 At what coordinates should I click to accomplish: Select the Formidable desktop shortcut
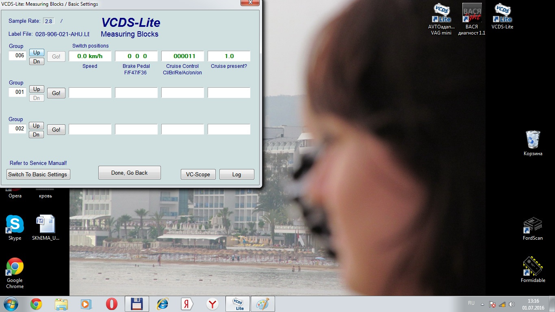pyautogui.click(x=533, y=269)
